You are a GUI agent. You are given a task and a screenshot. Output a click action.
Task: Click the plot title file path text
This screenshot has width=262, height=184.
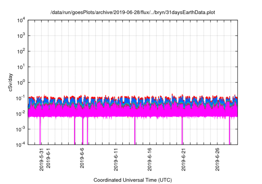[133, 13]
